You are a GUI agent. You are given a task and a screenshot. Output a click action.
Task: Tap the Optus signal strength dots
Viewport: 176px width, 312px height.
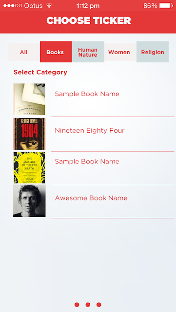coord(13,5)
